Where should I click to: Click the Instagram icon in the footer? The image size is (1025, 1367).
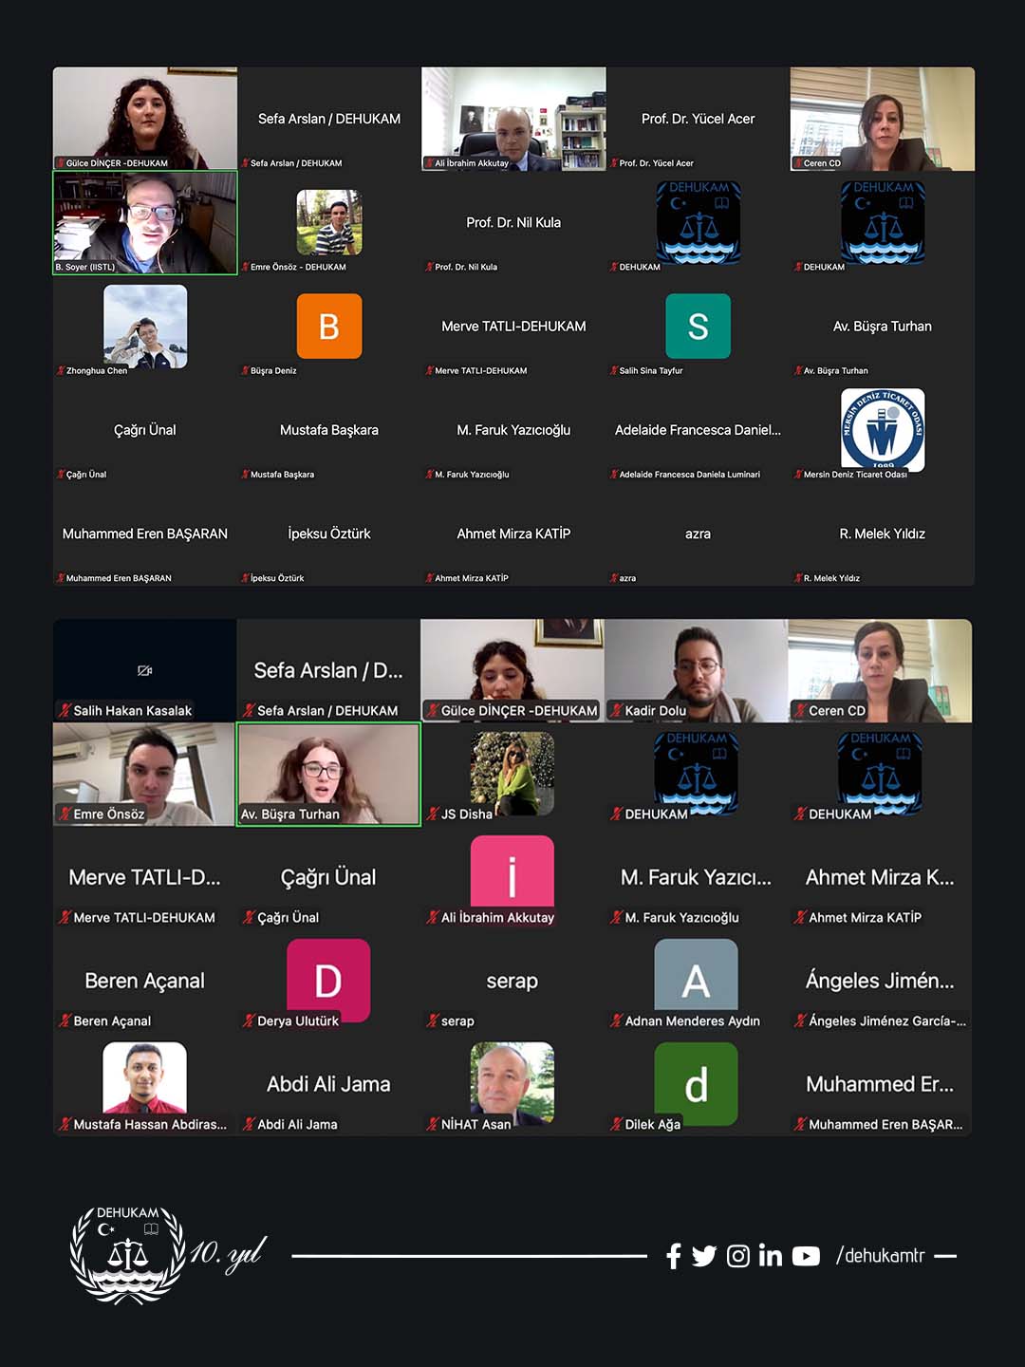point(737,1256)
